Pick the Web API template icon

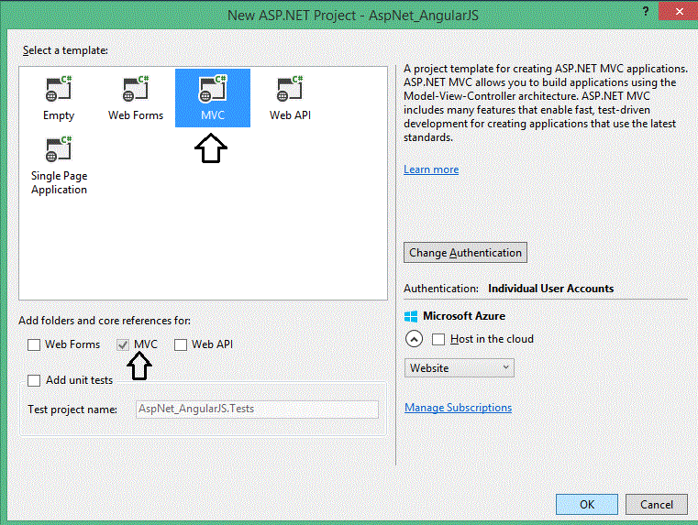coord(290,88)
